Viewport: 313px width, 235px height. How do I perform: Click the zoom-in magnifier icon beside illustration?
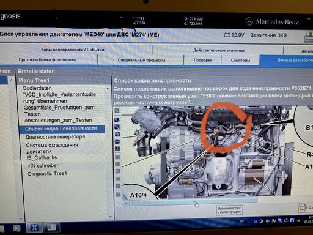click(x=117, y=120)
